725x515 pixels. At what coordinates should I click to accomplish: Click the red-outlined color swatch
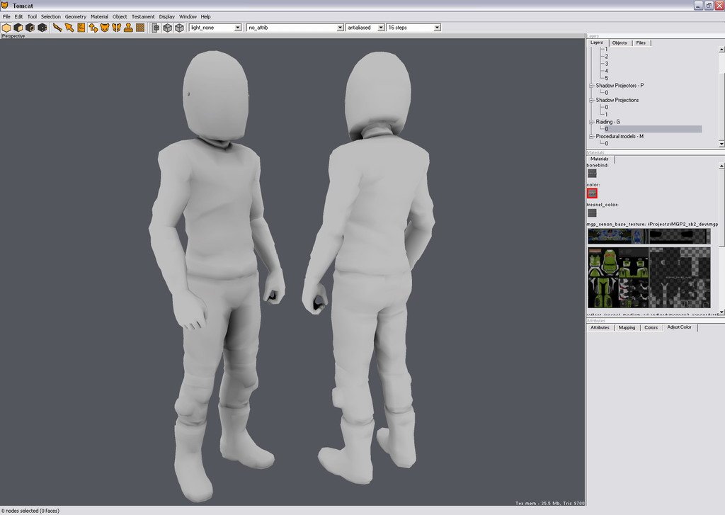click(x=592, y=193)
